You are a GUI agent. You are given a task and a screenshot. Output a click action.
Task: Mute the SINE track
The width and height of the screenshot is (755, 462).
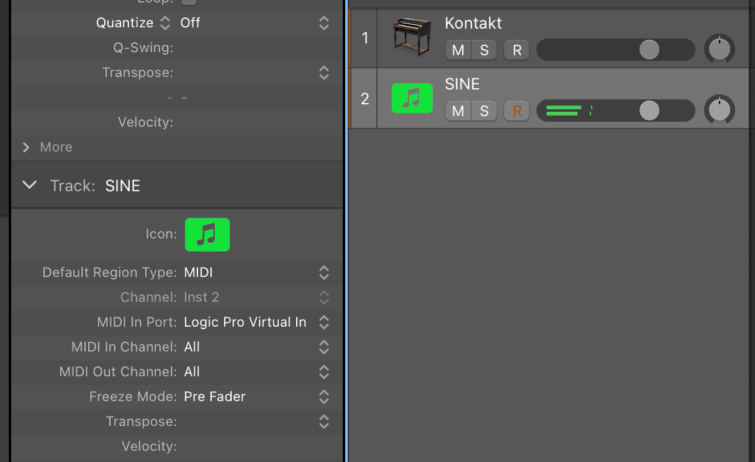pyautogui.click(x=458, y=111)
